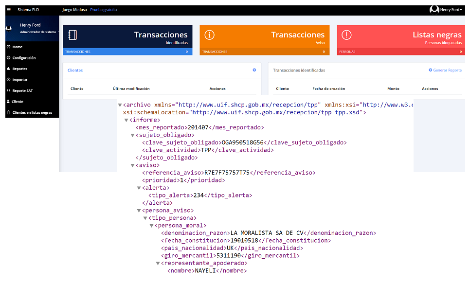Screen dimensions: 470x284
Task: Click the Última modificación column header
Action: (x=131, y=89)
